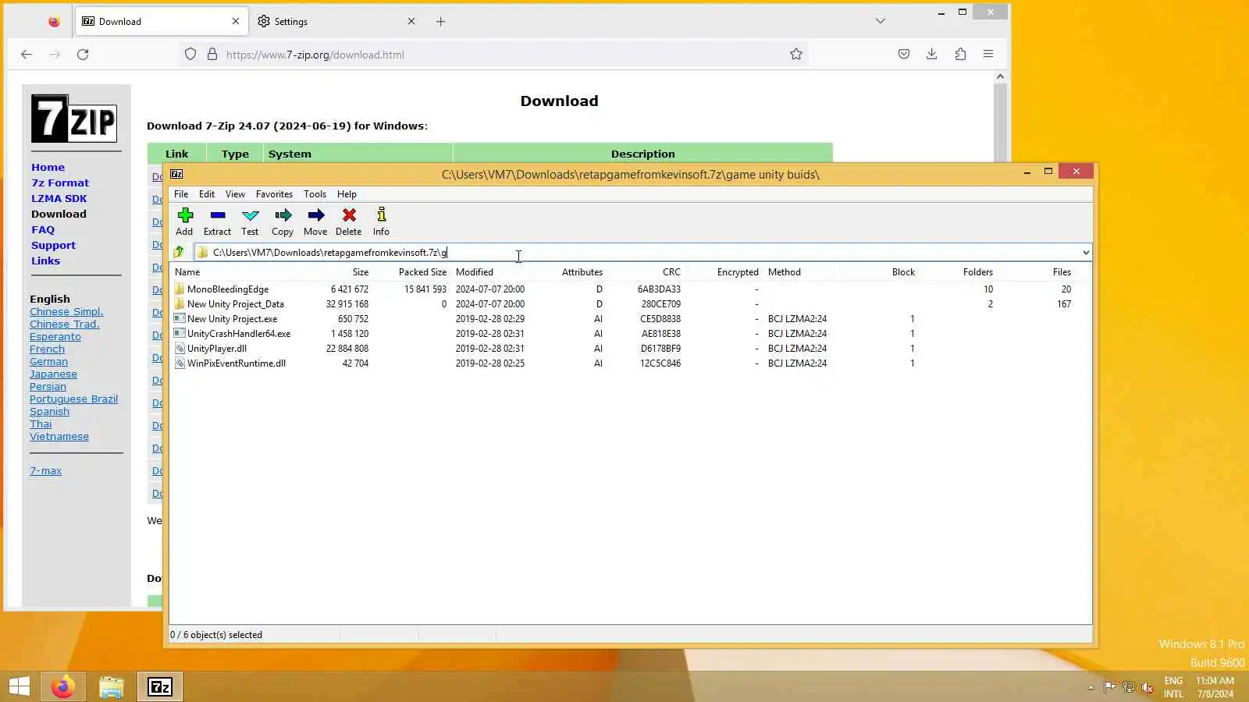Open the Favorites menu in 7-Zip
The image size is (1249, 702).
pos(274,194)
